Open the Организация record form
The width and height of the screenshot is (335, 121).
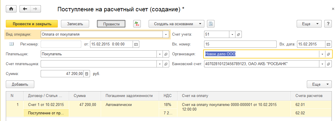[329, 54]
